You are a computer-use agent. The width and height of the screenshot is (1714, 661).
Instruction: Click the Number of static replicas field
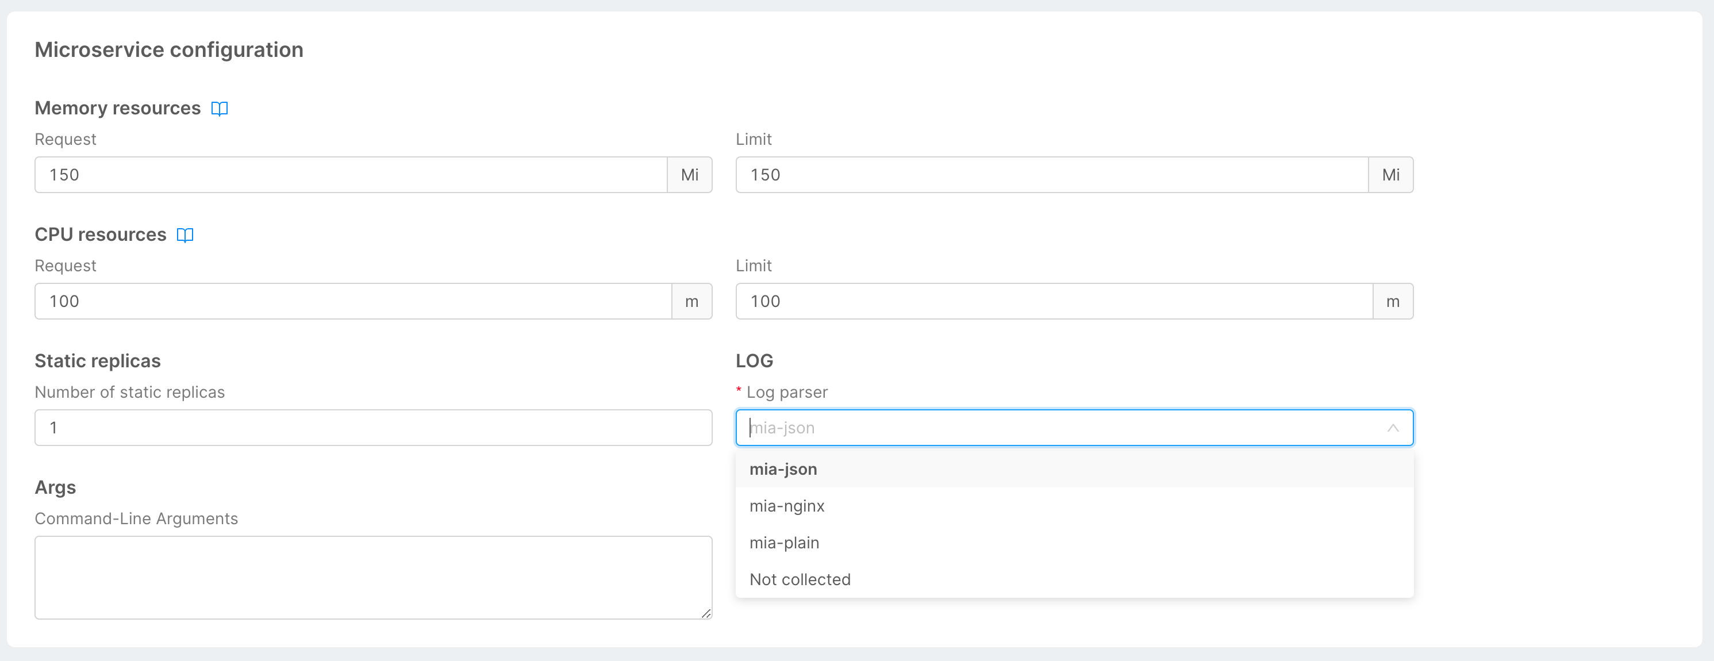click(333, 428)
